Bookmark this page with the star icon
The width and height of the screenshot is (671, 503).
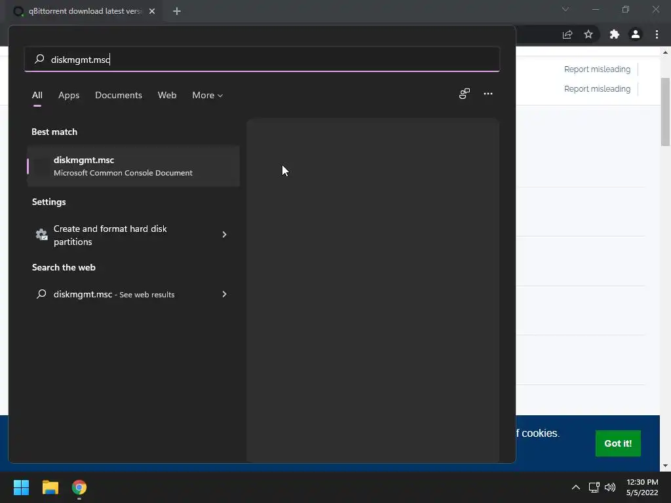click(588, 34)
